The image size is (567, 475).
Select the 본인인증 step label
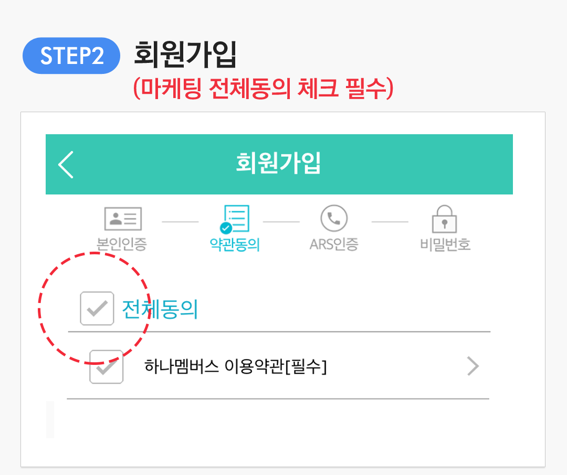point(121,244)
